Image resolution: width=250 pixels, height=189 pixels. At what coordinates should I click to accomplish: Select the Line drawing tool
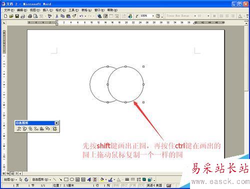[54, 179]
